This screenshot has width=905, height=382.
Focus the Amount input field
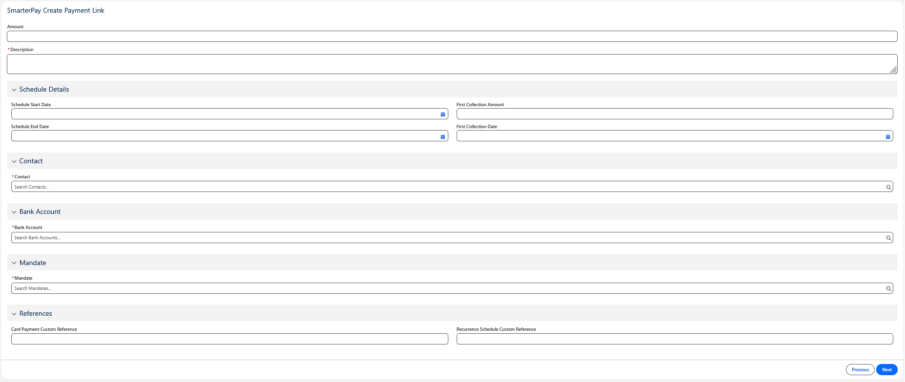(452, 37)
